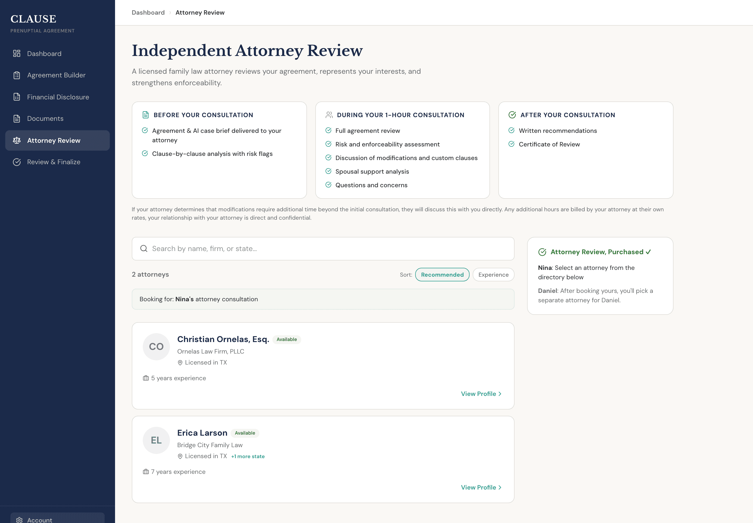Click the magnifier icon in search box

pos(144,248)
